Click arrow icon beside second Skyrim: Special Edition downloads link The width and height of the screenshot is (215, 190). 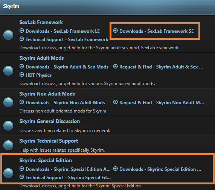coord(116,169)
